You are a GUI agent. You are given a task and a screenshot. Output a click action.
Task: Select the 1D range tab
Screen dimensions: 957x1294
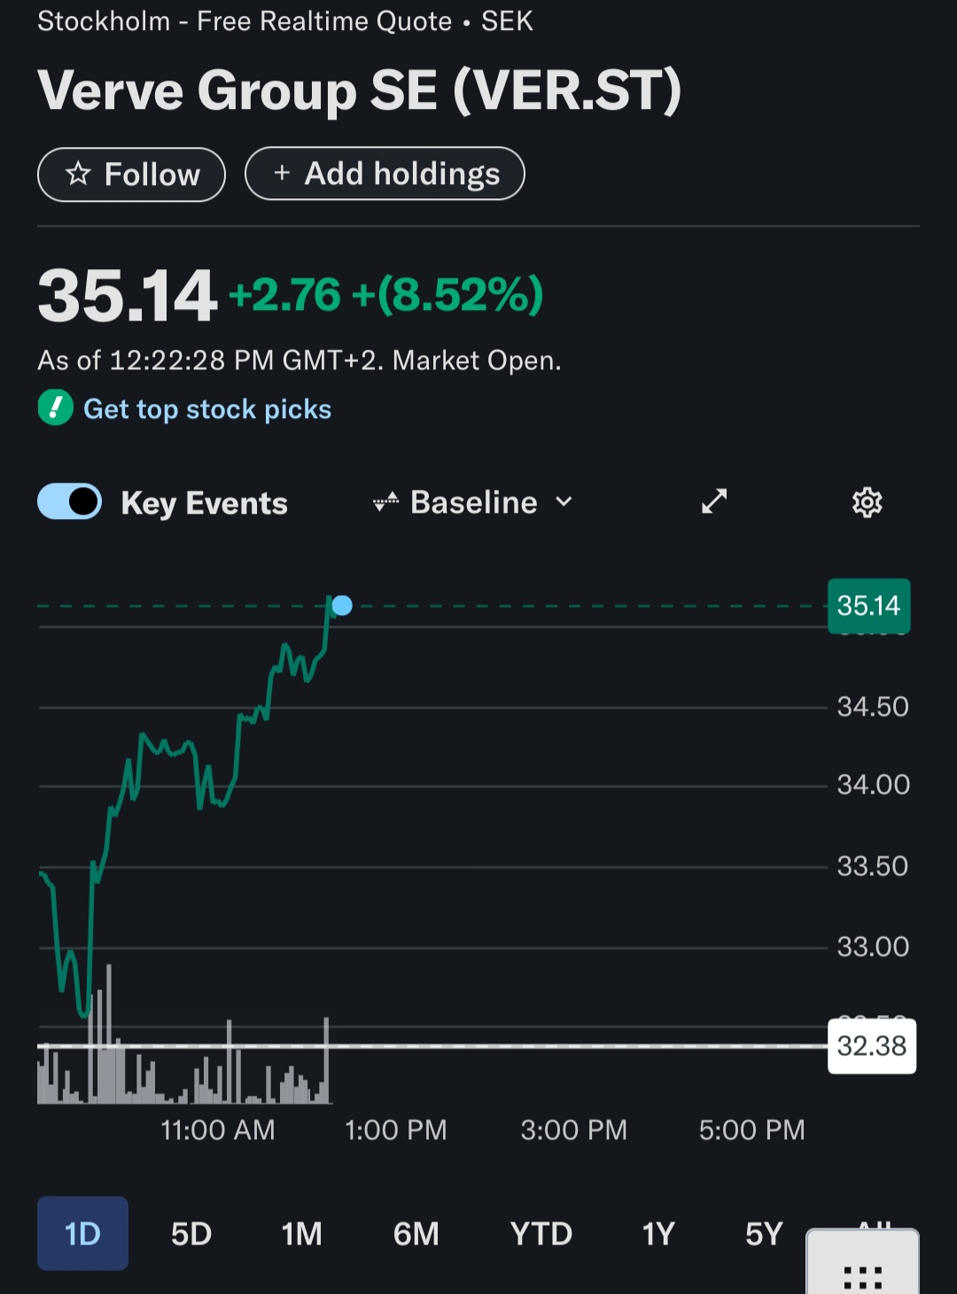coord(82,1233)
